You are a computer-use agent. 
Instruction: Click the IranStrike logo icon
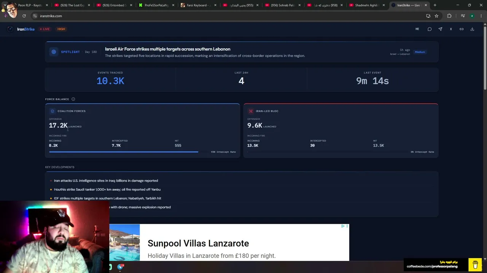pos(10,29)
